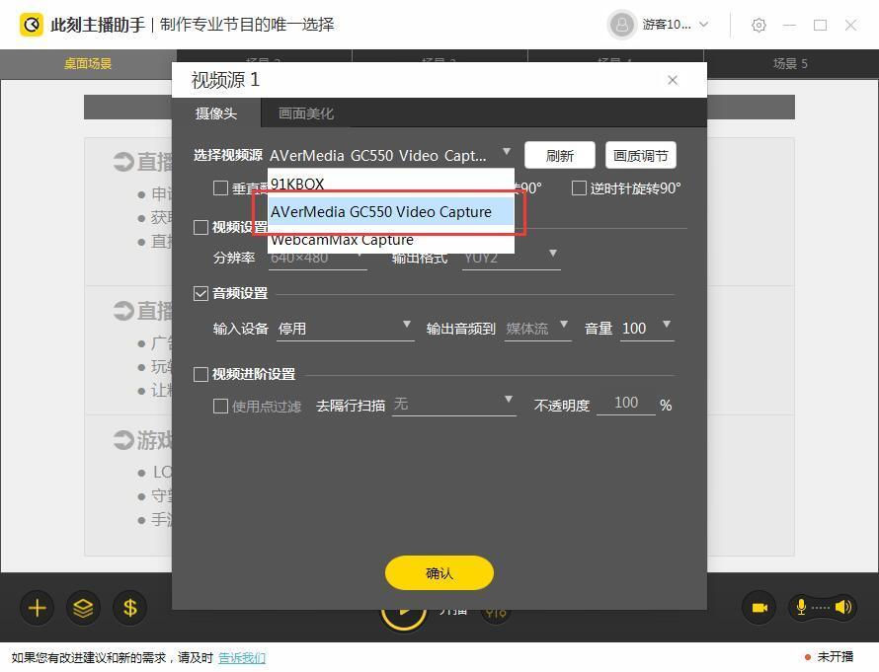Choose AVerMedia GC550 Video Capture option
Image resolution: width=879 pixels, height=672 pixels.
391,212
